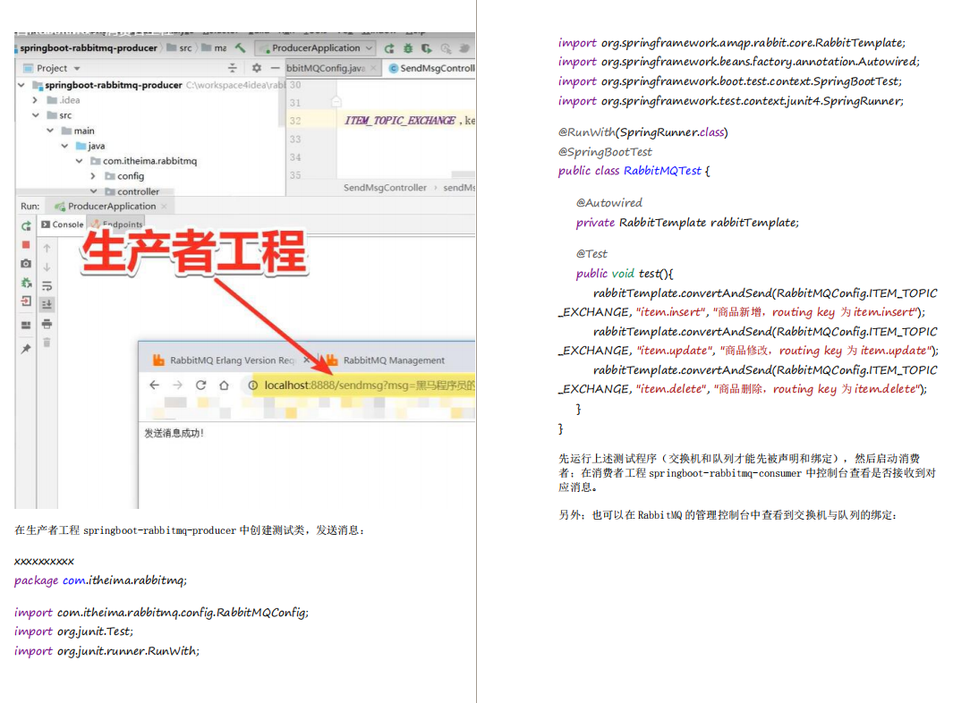Screen dimensions: 970x703
Task: Expand the config package
Action: [x=93, y=176]
